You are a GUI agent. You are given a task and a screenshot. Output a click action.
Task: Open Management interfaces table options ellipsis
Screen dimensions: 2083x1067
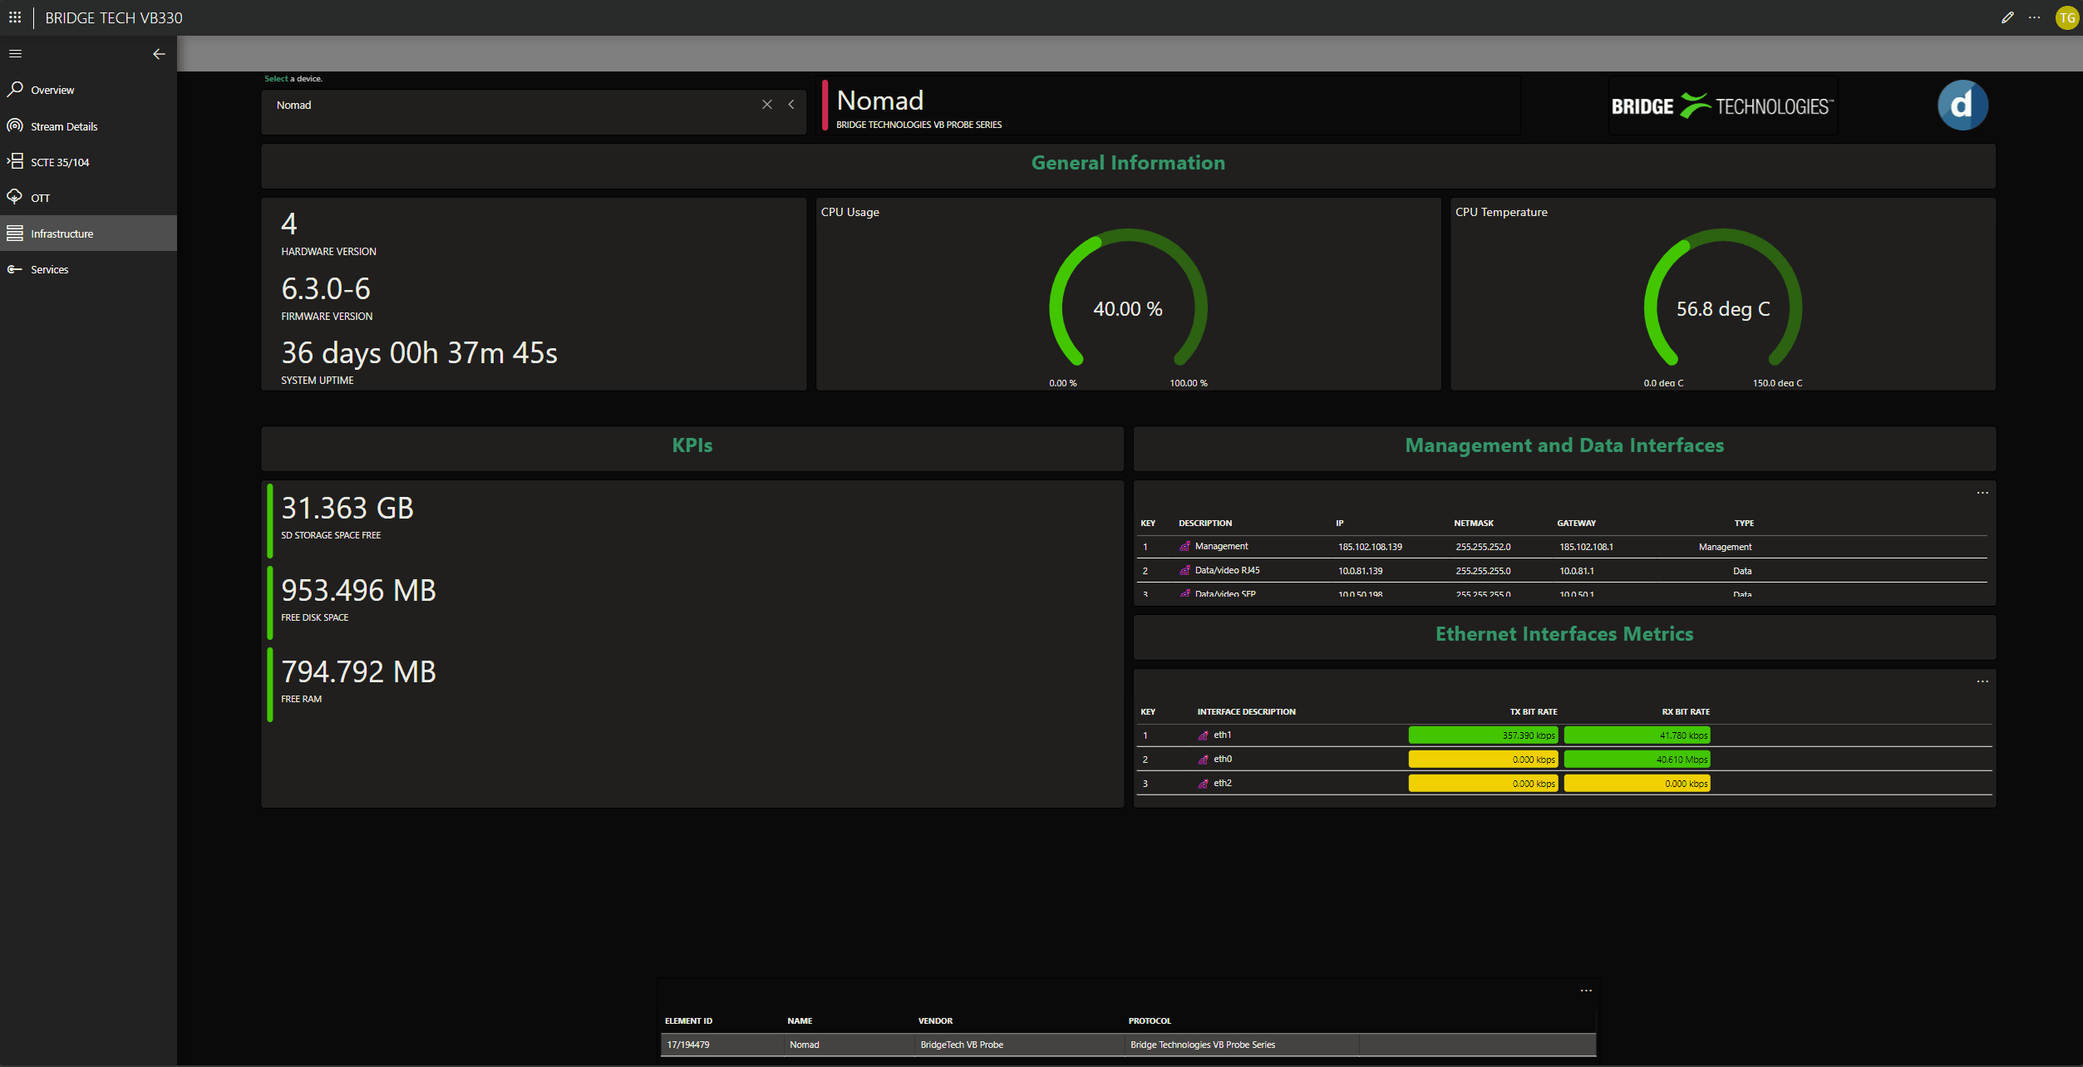(x=1982, y=493)
